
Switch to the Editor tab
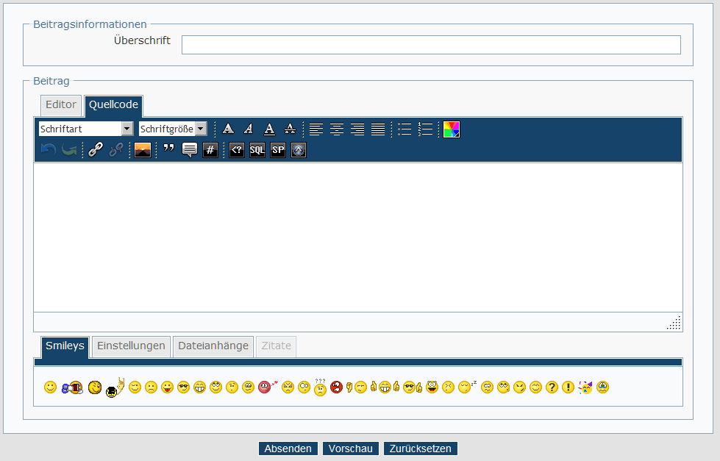61,105
